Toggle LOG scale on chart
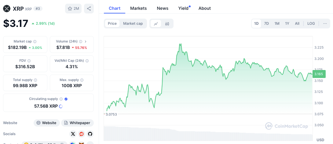This screenshot has width=333, height=144. [x=311, y=24]
